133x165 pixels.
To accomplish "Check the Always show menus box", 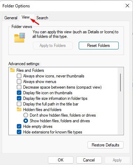I will point(19,82).
